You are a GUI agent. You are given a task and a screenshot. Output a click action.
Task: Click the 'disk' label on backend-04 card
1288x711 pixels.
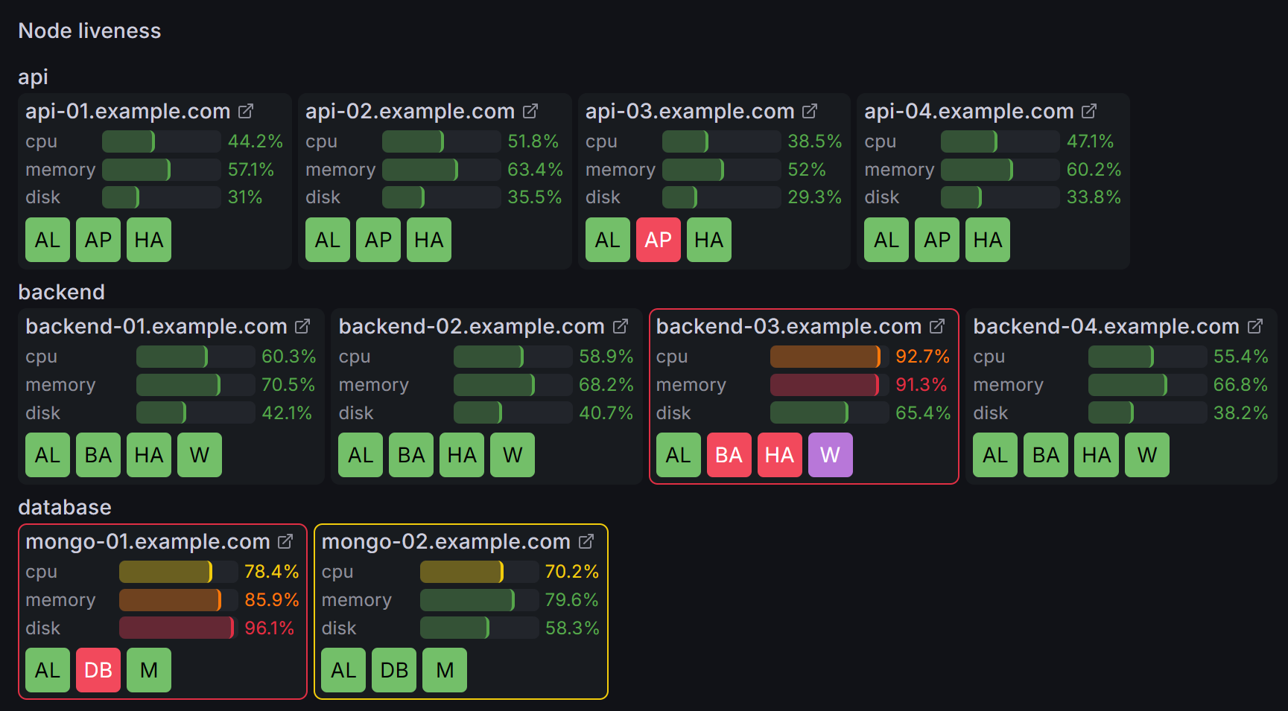[x=991, y=413]
